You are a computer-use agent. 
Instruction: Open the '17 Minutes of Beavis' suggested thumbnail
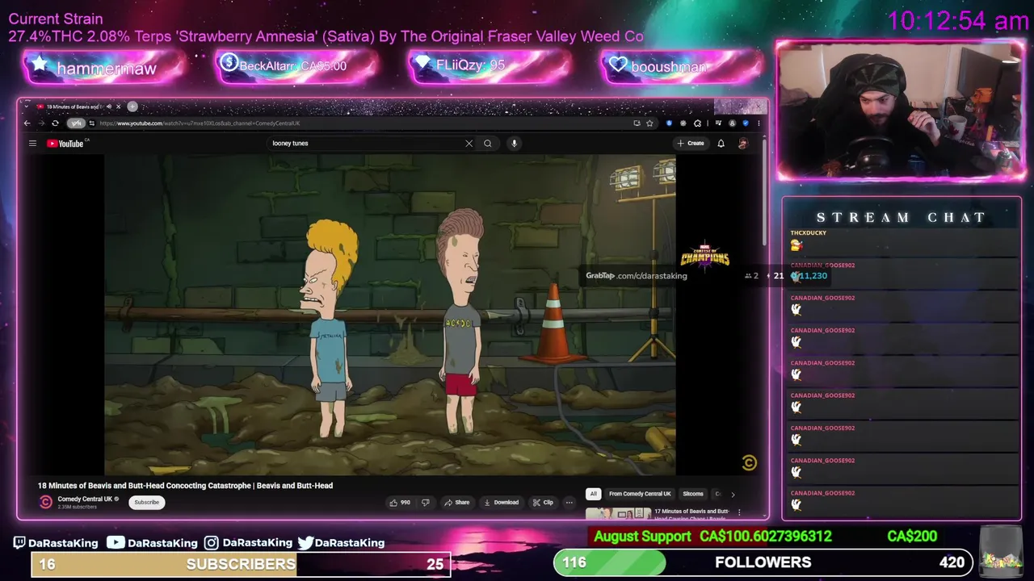[618, 512]
